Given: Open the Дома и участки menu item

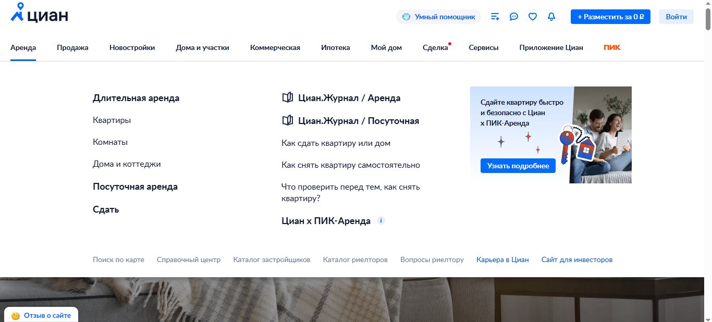Looking at the screenshot, I should coord(202,47).
